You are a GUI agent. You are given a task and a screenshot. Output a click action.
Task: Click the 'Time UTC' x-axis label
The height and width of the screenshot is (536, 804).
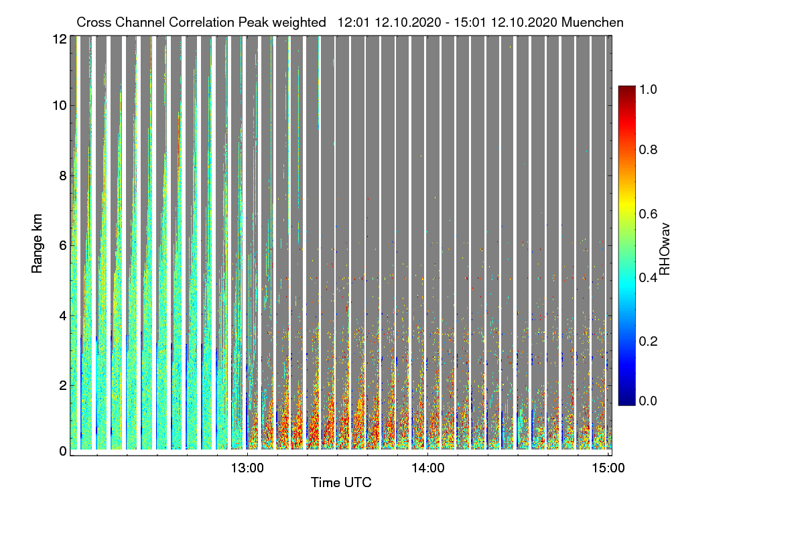[341, 482]
